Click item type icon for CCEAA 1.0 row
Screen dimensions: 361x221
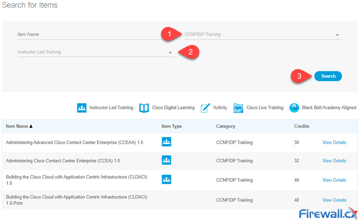pyautogui.click(x=166, y=142)
